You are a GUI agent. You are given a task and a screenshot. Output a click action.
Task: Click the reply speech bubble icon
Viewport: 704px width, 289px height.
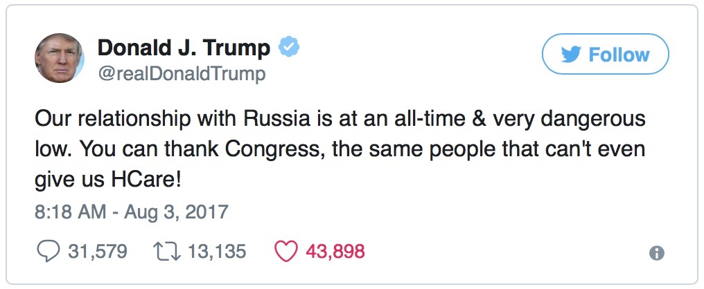coord(47,250)
